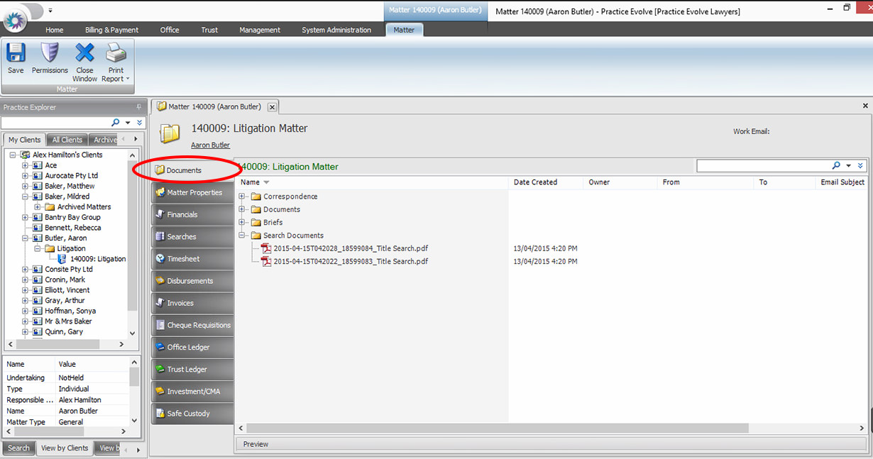Open the Matter Properties panel
The image size is (873, 459).
(192, 192)
